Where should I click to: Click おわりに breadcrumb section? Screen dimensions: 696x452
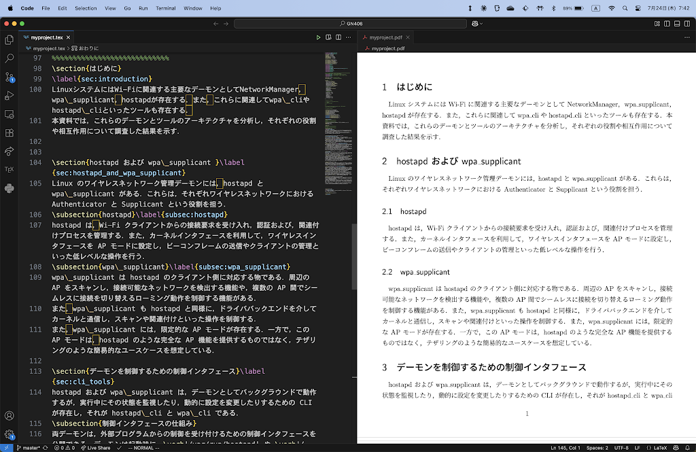pyautogui.click(x=85, y=48)
